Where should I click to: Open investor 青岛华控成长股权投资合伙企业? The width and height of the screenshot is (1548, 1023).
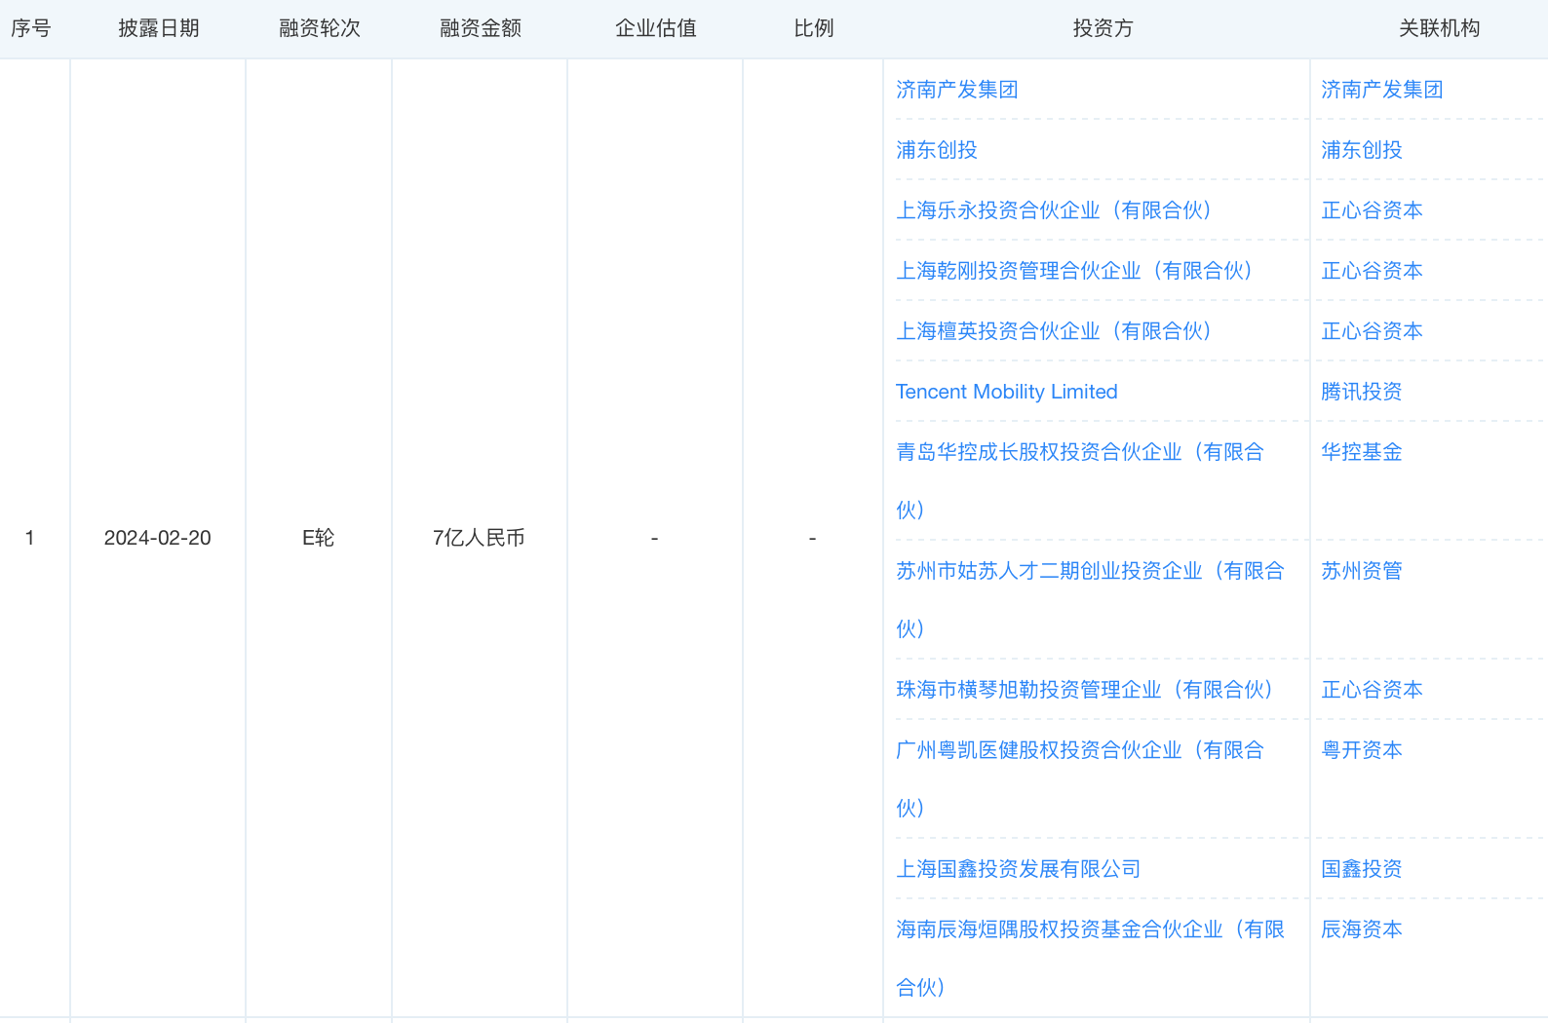[1080, 480]
